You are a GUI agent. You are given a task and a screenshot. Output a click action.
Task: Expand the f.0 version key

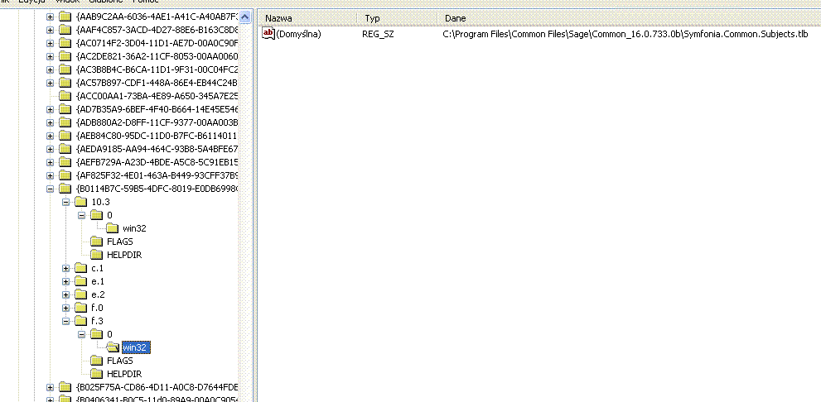point(66,308)
